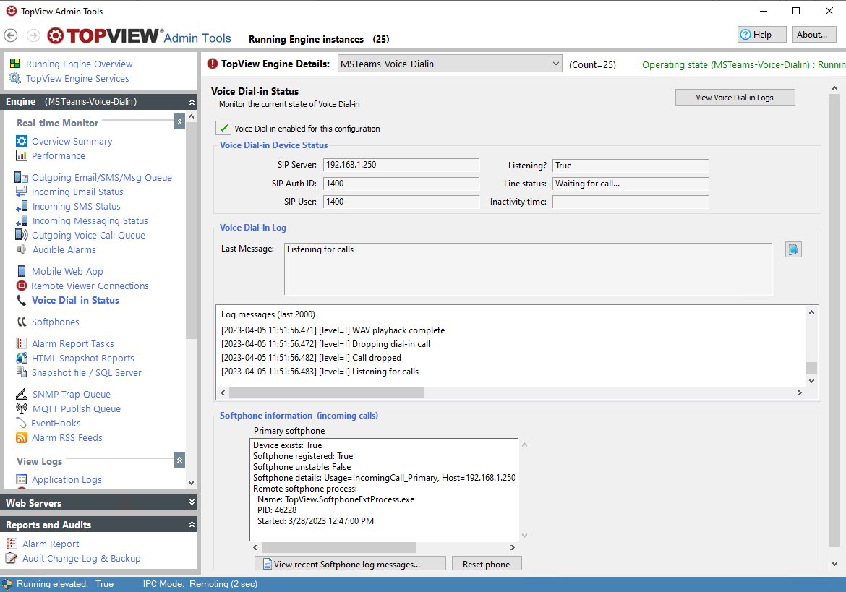Image resolution: width=846 pixels, height=592 pixels.
Task: Click the About button
Action: click(x=813, y=35)
